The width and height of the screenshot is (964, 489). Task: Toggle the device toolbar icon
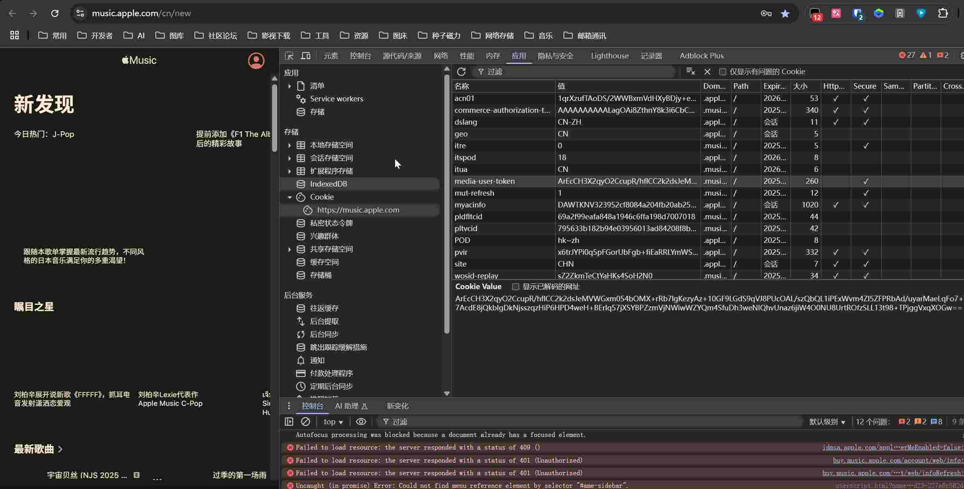point(306,56)
